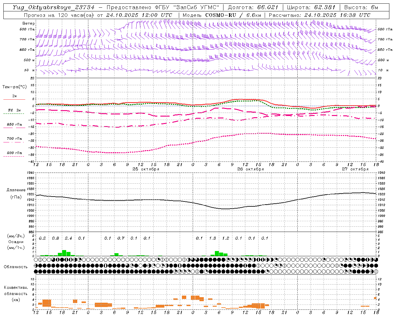Click the Высота: 6м header value
The image size is (394, 315).
click(361, 7)
